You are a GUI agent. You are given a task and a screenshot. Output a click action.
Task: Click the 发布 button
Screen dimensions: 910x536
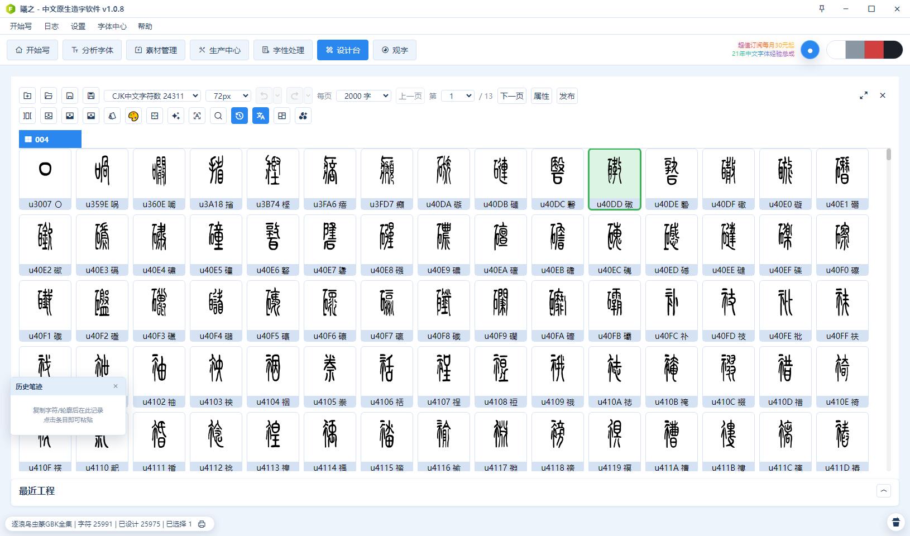(x=567, y=96)
